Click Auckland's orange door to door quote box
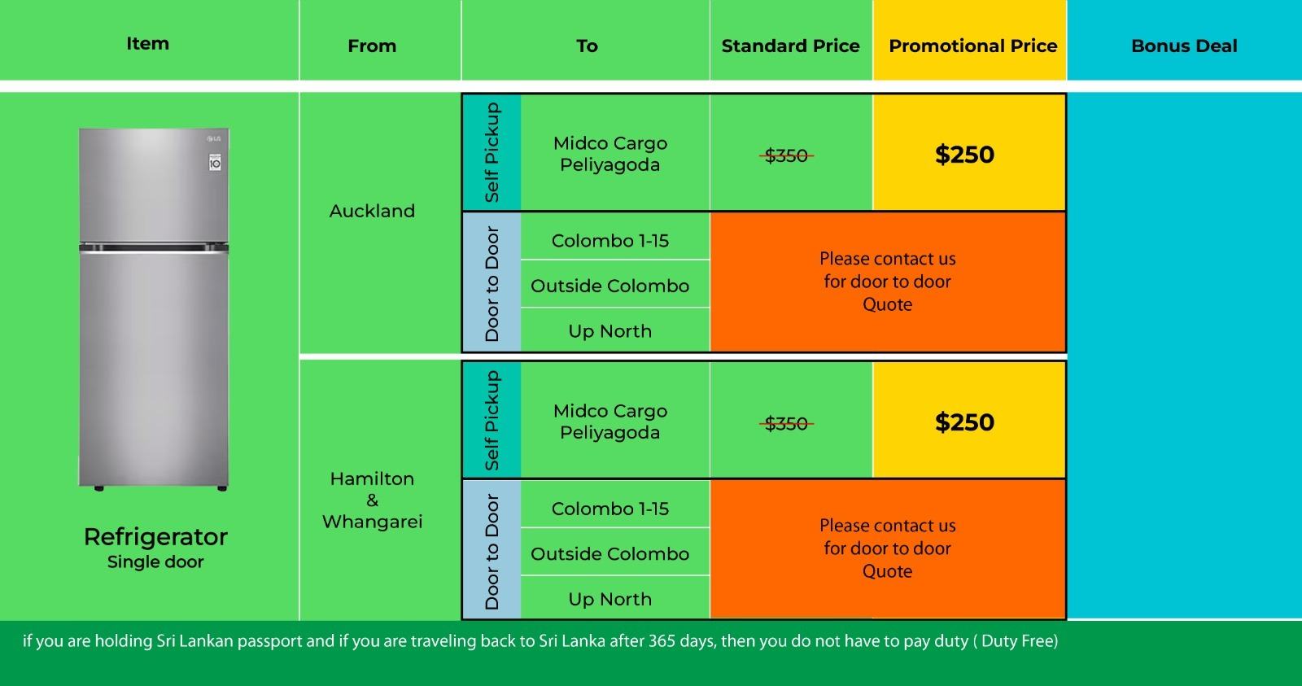The height and width of the screenshot is (686, 1302). pos(887,282)
